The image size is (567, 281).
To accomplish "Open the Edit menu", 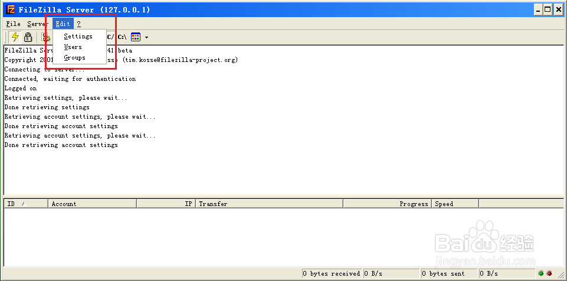I will pos(63,24).
